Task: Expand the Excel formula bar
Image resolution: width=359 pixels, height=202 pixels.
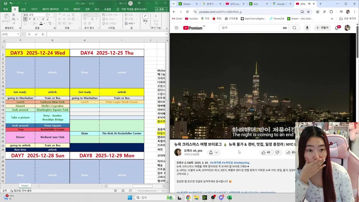Action: (x=167, y=34)
